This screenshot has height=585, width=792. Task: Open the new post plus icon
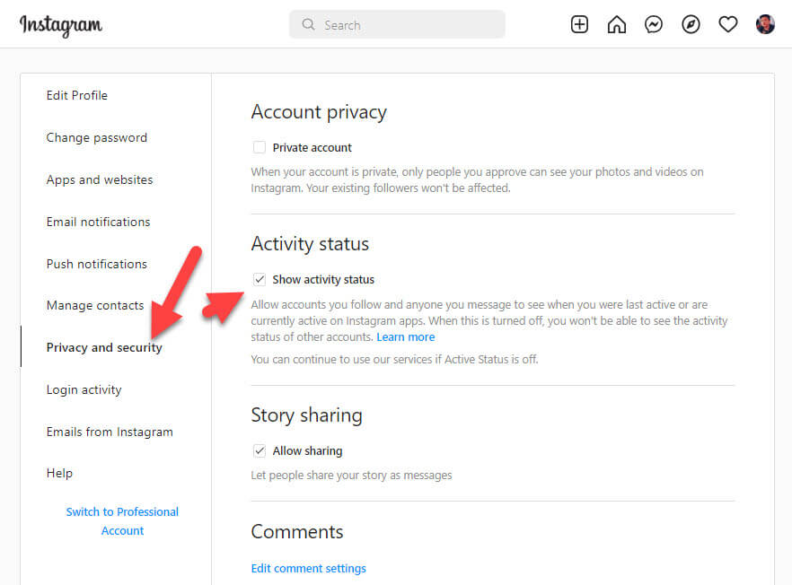pyautogui.click(x=580, y=25)
